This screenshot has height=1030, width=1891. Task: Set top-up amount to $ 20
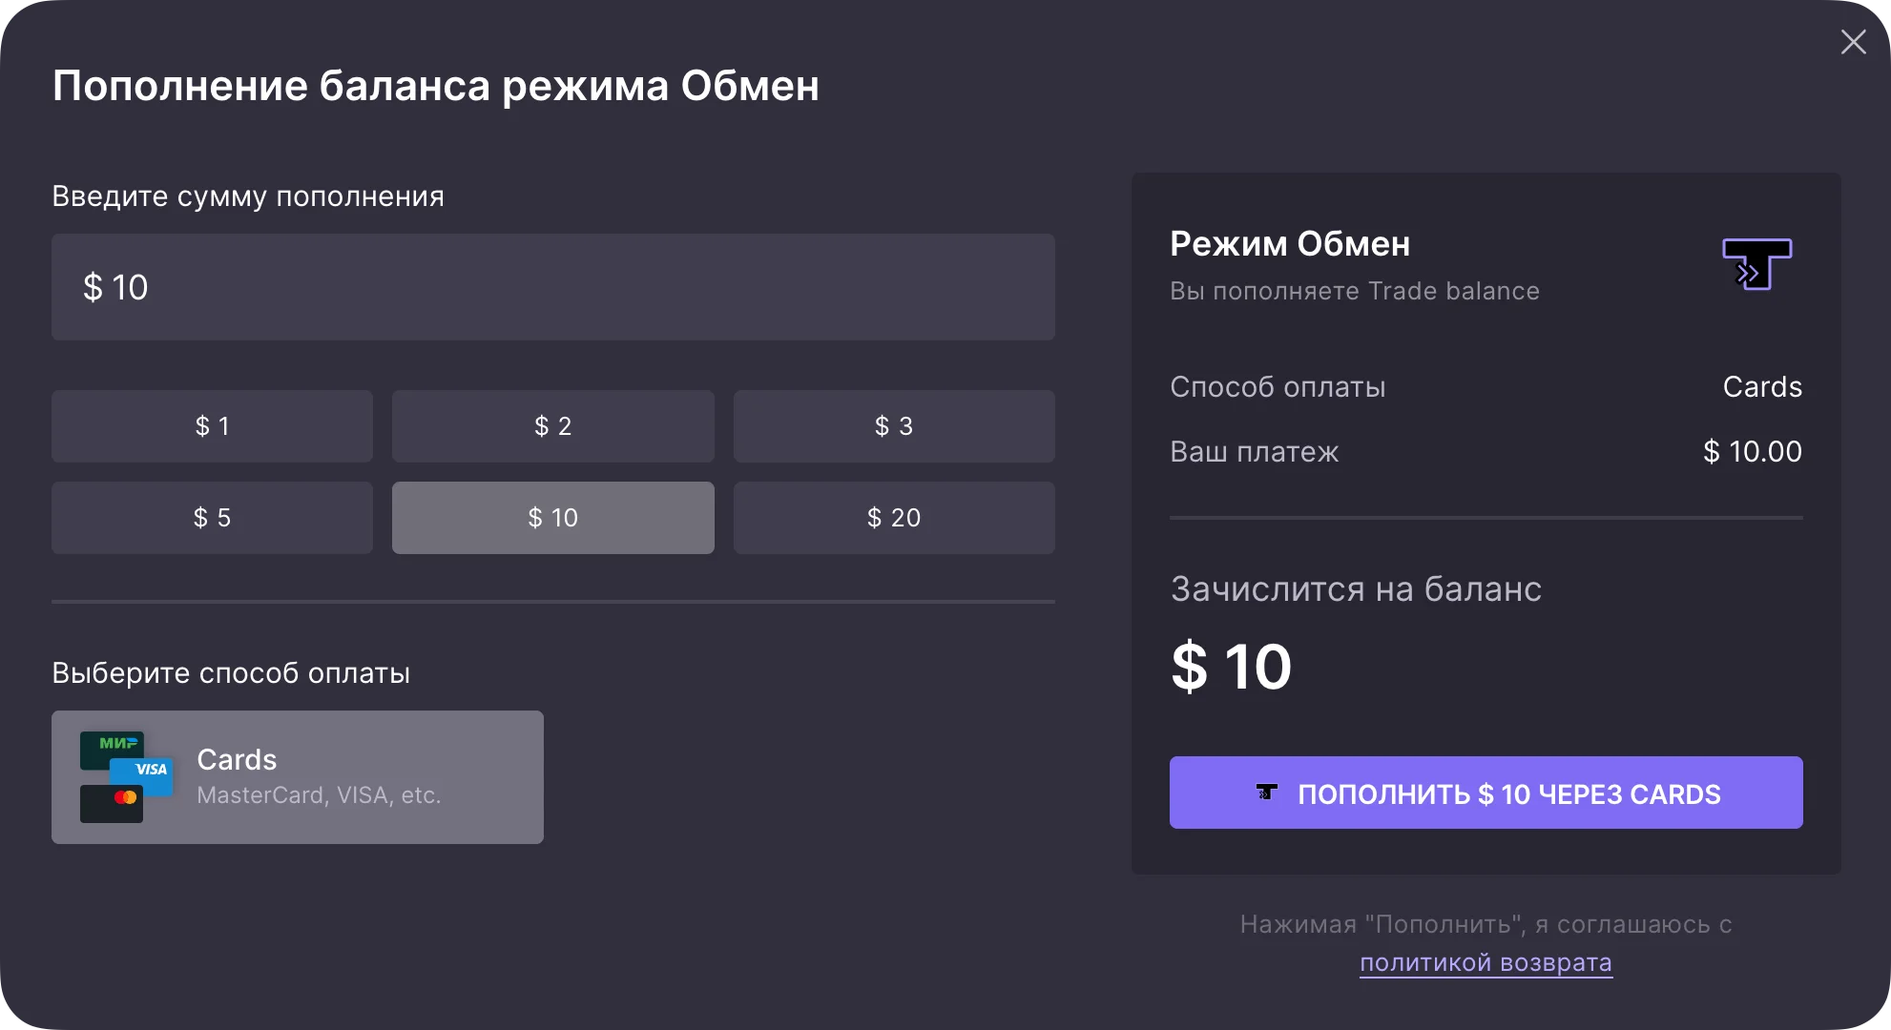[x=893, y=518]
